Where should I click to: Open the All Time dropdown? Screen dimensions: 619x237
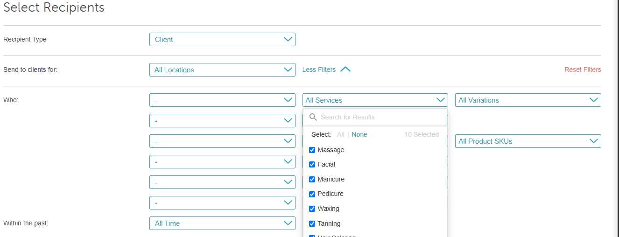222,223
